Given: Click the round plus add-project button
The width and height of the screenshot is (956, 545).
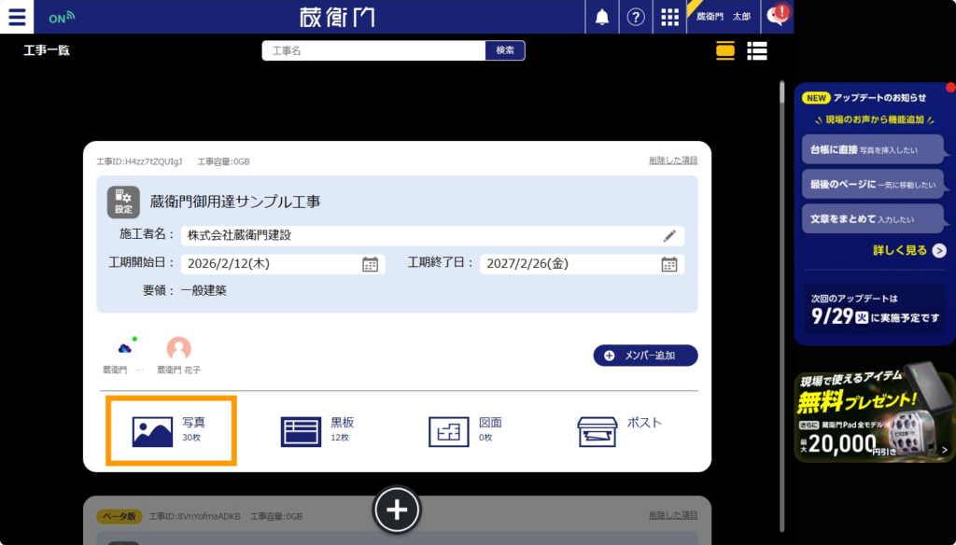Looking at the screenshot, I should click(x=397, y=510).
